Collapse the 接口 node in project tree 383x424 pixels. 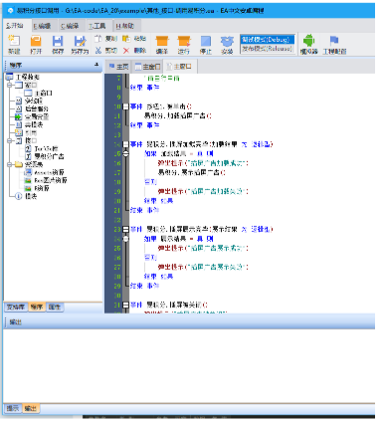coord(10,140)
